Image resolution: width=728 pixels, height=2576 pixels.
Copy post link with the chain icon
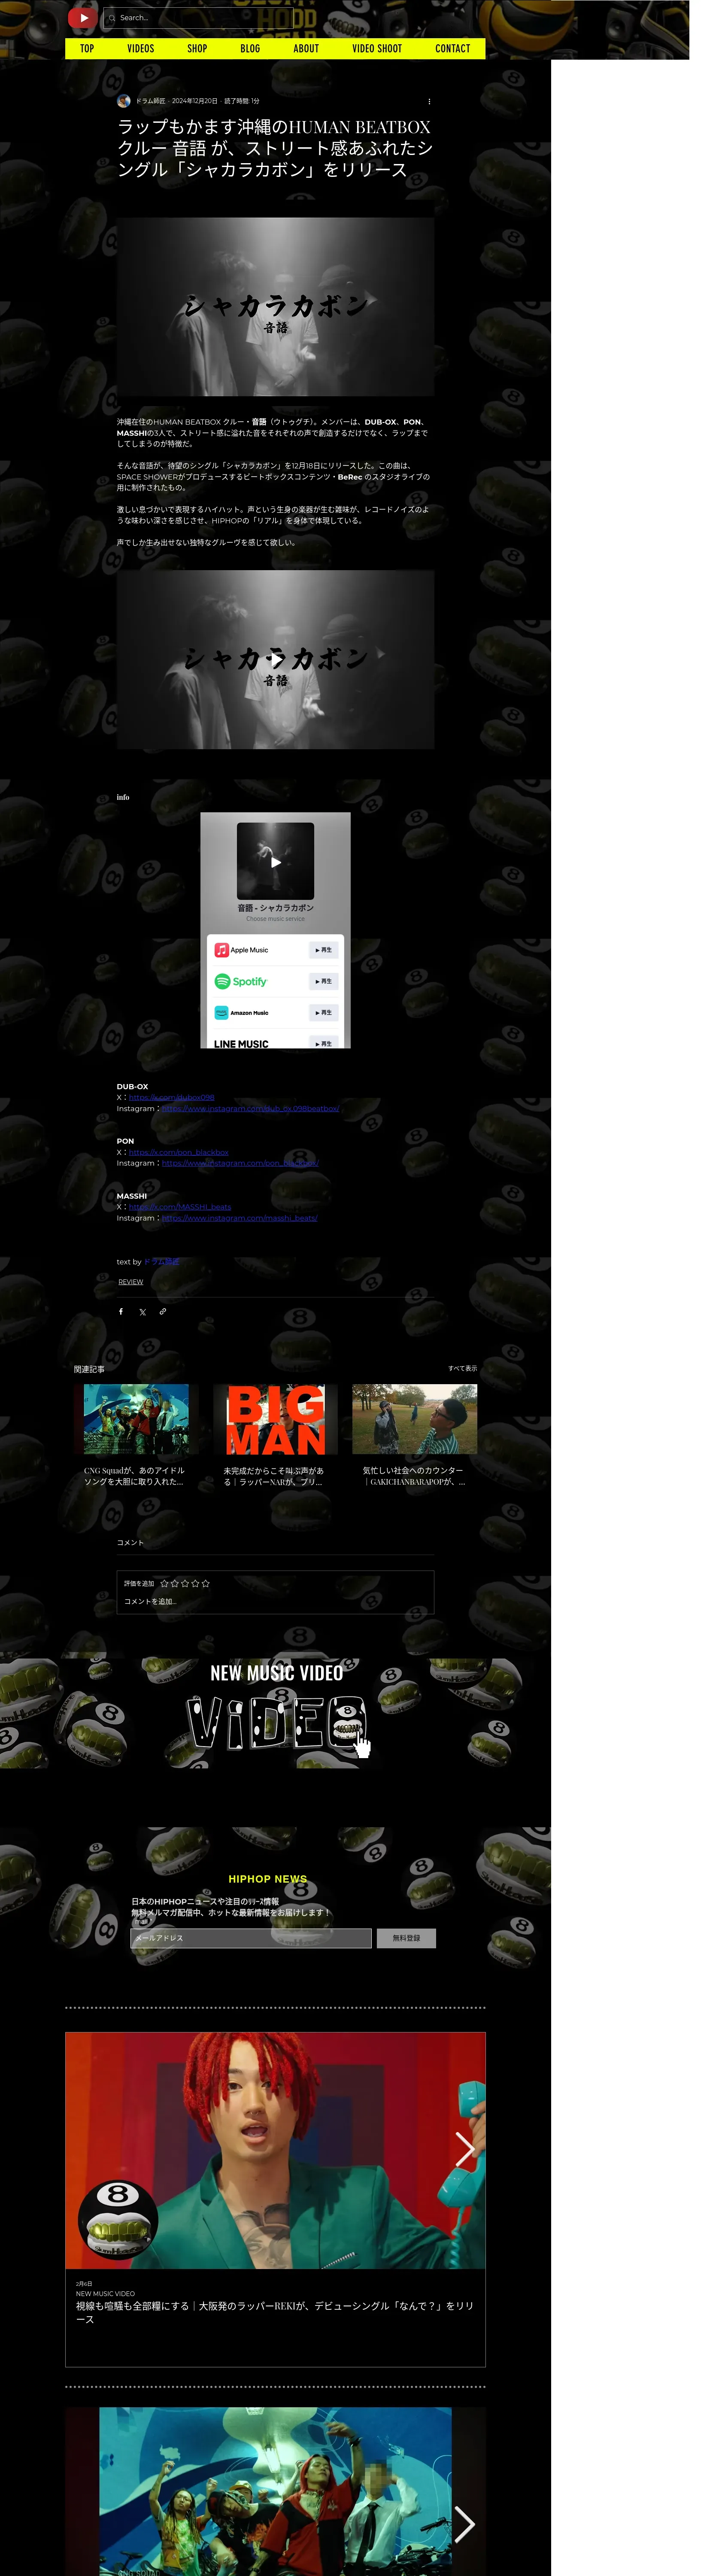coord(163,1311)
